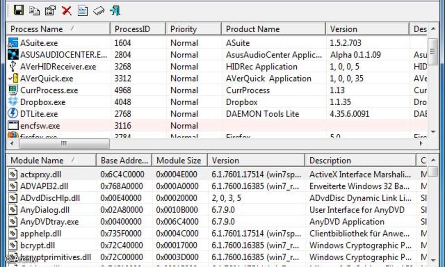Click the HTML report document toolbar icon

[82, 10]
